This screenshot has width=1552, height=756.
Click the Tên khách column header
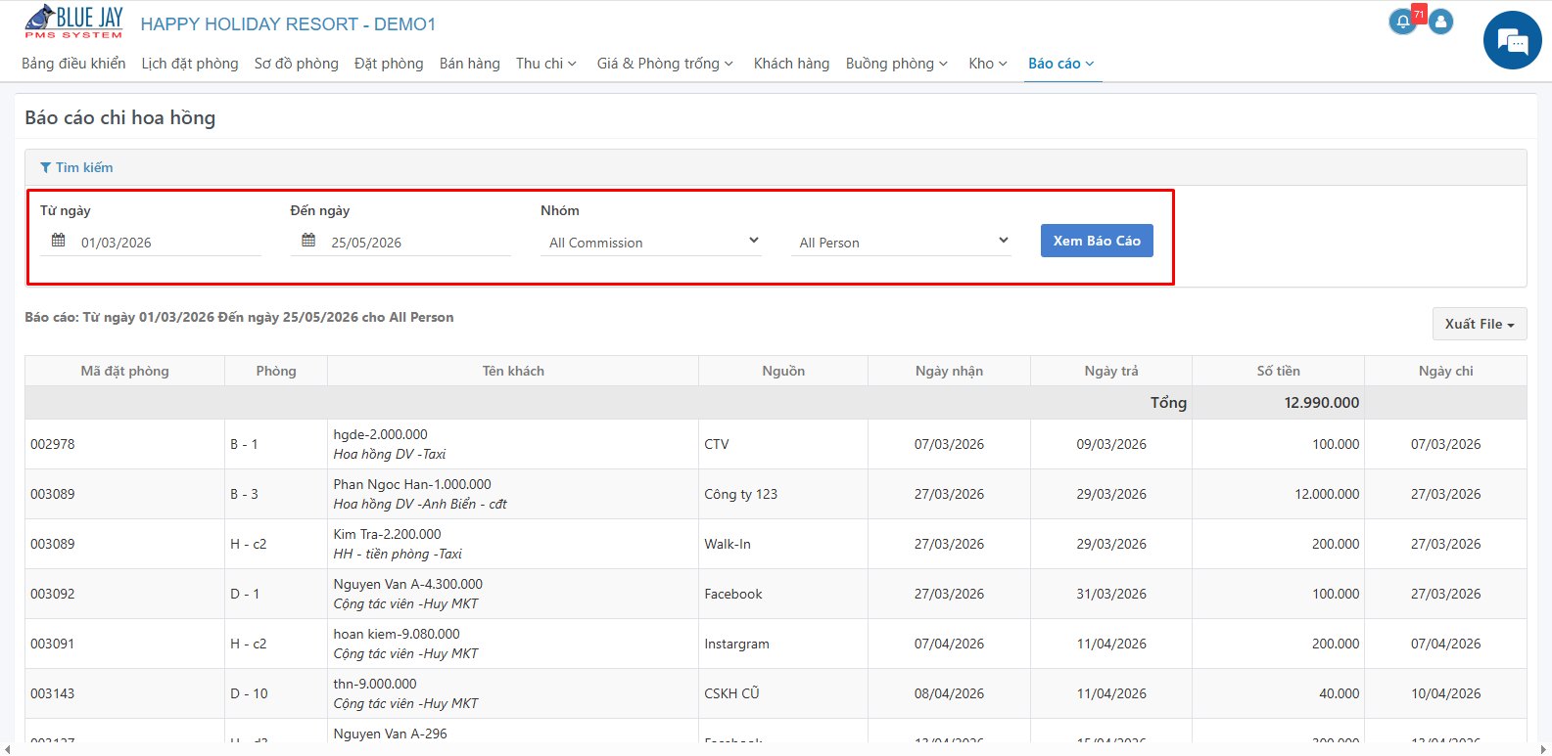(x=513, y=371)
